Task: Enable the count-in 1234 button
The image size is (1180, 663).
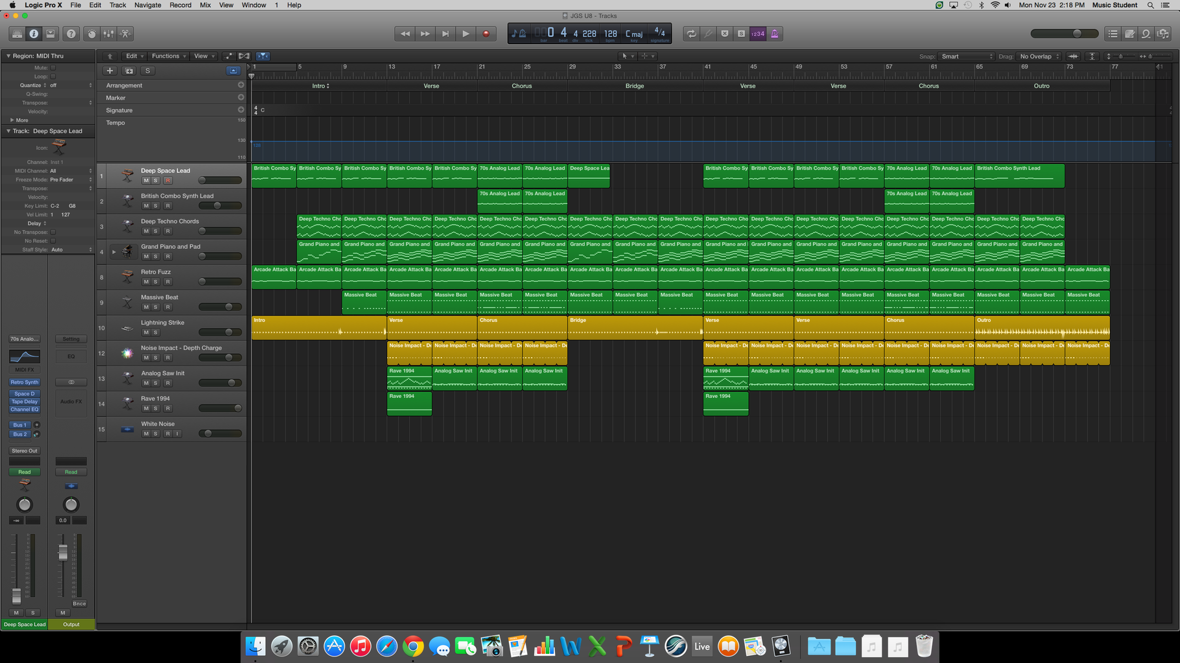Action: point(757,34)
